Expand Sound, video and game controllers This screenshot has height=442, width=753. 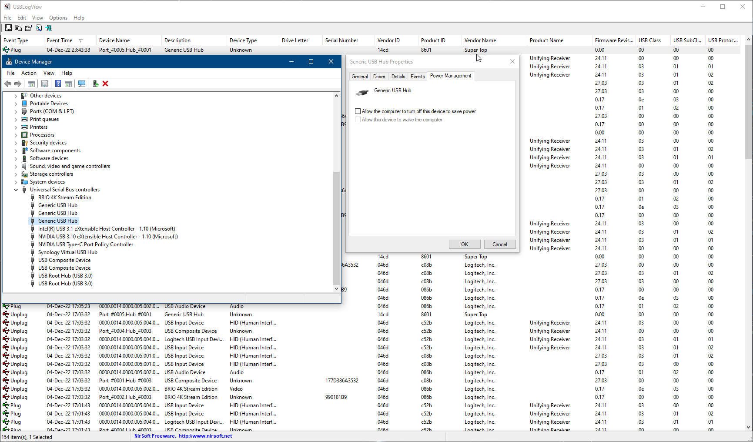coord(16,166)
